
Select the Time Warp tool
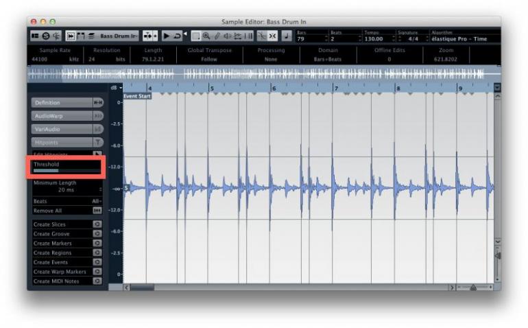(248, 36)
